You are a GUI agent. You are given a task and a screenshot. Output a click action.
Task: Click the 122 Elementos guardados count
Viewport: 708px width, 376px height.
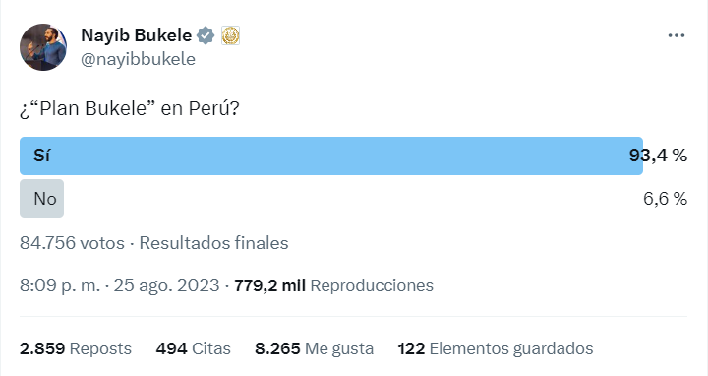click(x=496, y=348)
